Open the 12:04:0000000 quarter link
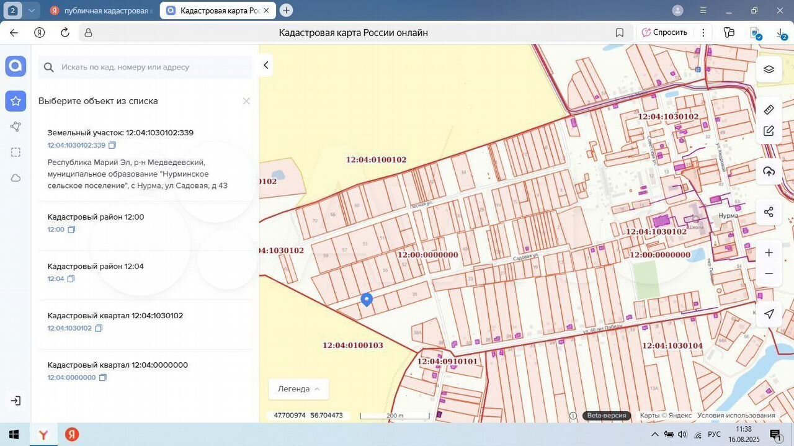The width and height of the screenshot is (794, 446). point(72,377)
